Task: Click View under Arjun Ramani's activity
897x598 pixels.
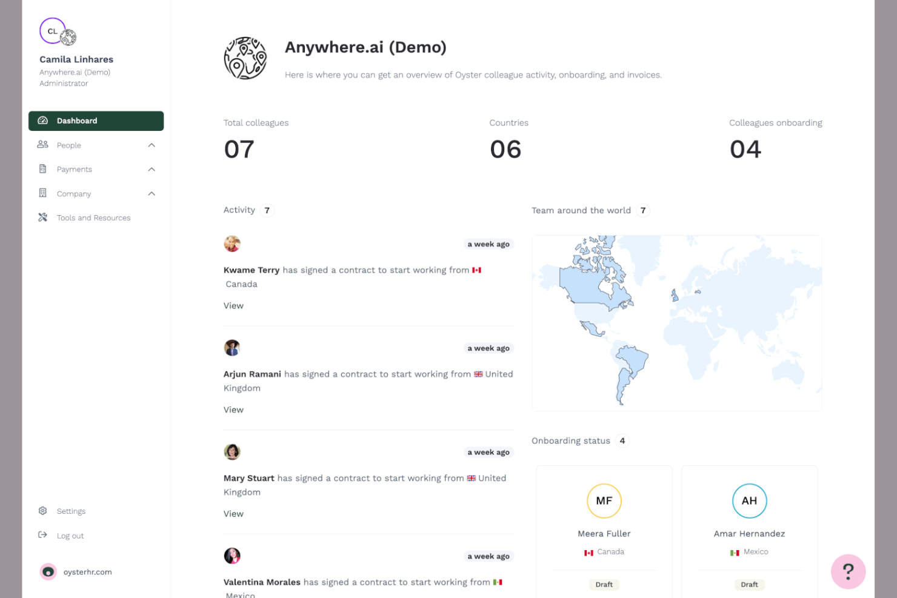Action: point(233,410)
